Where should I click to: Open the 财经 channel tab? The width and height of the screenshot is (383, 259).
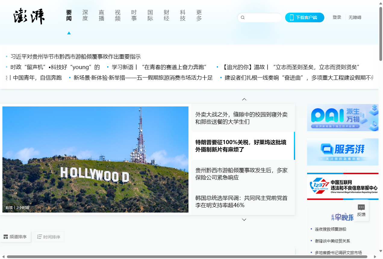click(x=167, y=15)
